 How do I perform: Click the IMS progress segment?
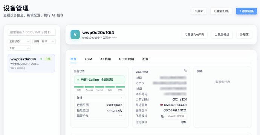tap(110, 87)
